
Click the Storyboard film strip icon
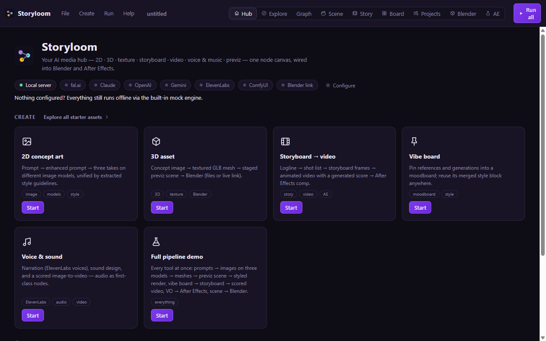285,142
